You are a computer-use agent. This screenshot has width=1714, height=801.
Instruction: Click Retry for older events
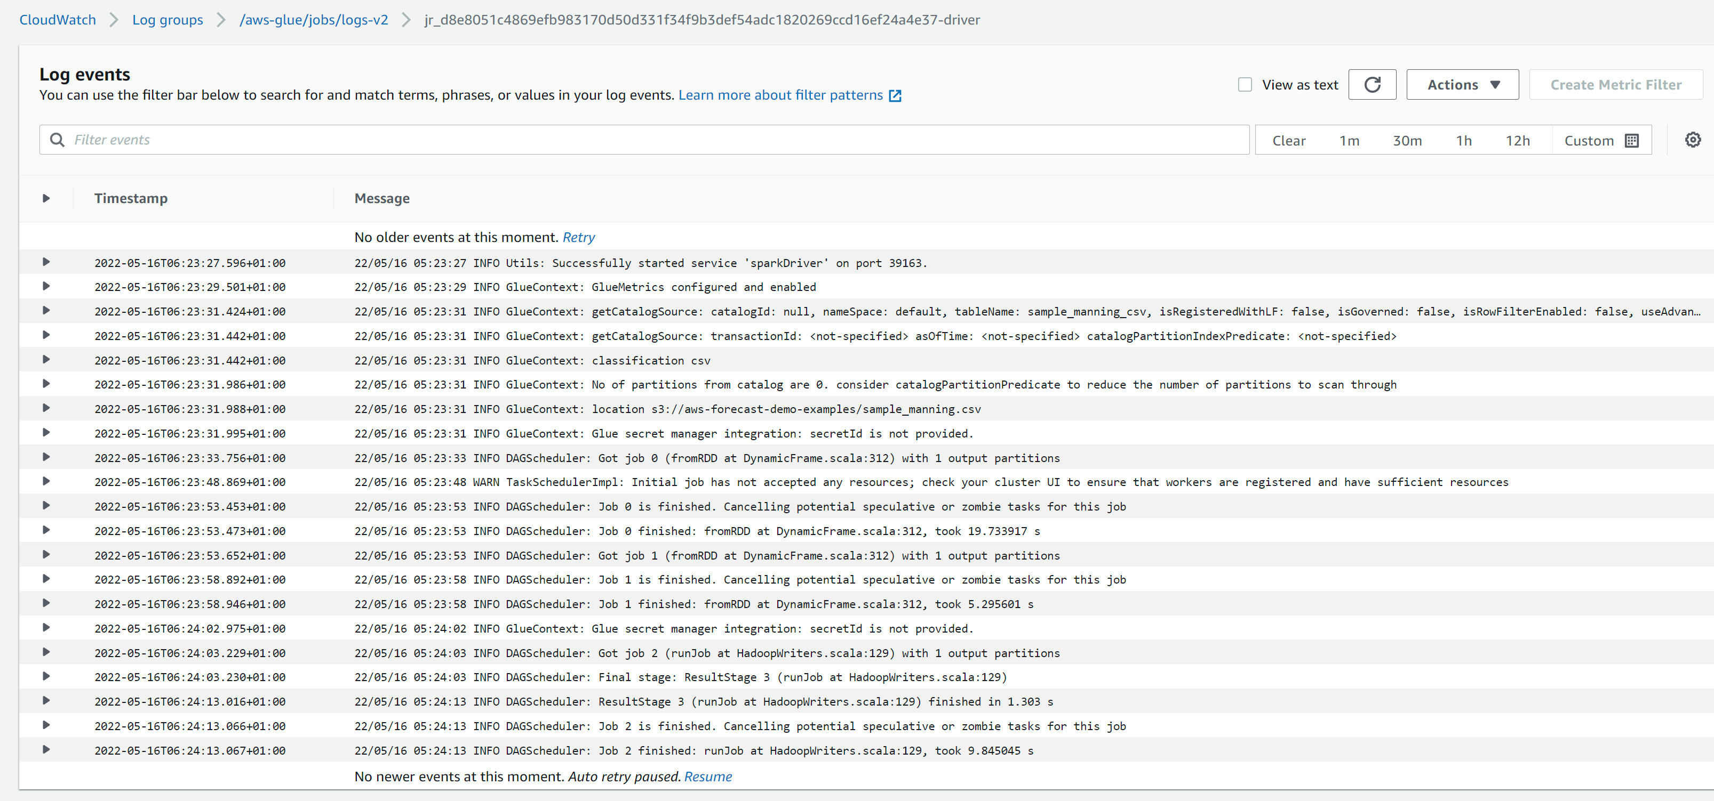[578, 237]
